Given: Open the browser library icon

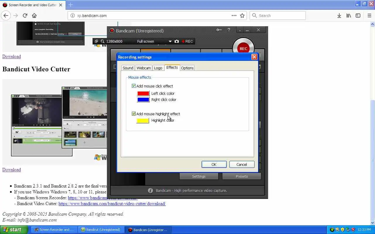Looking at the screenshot, I should (349, 16).
